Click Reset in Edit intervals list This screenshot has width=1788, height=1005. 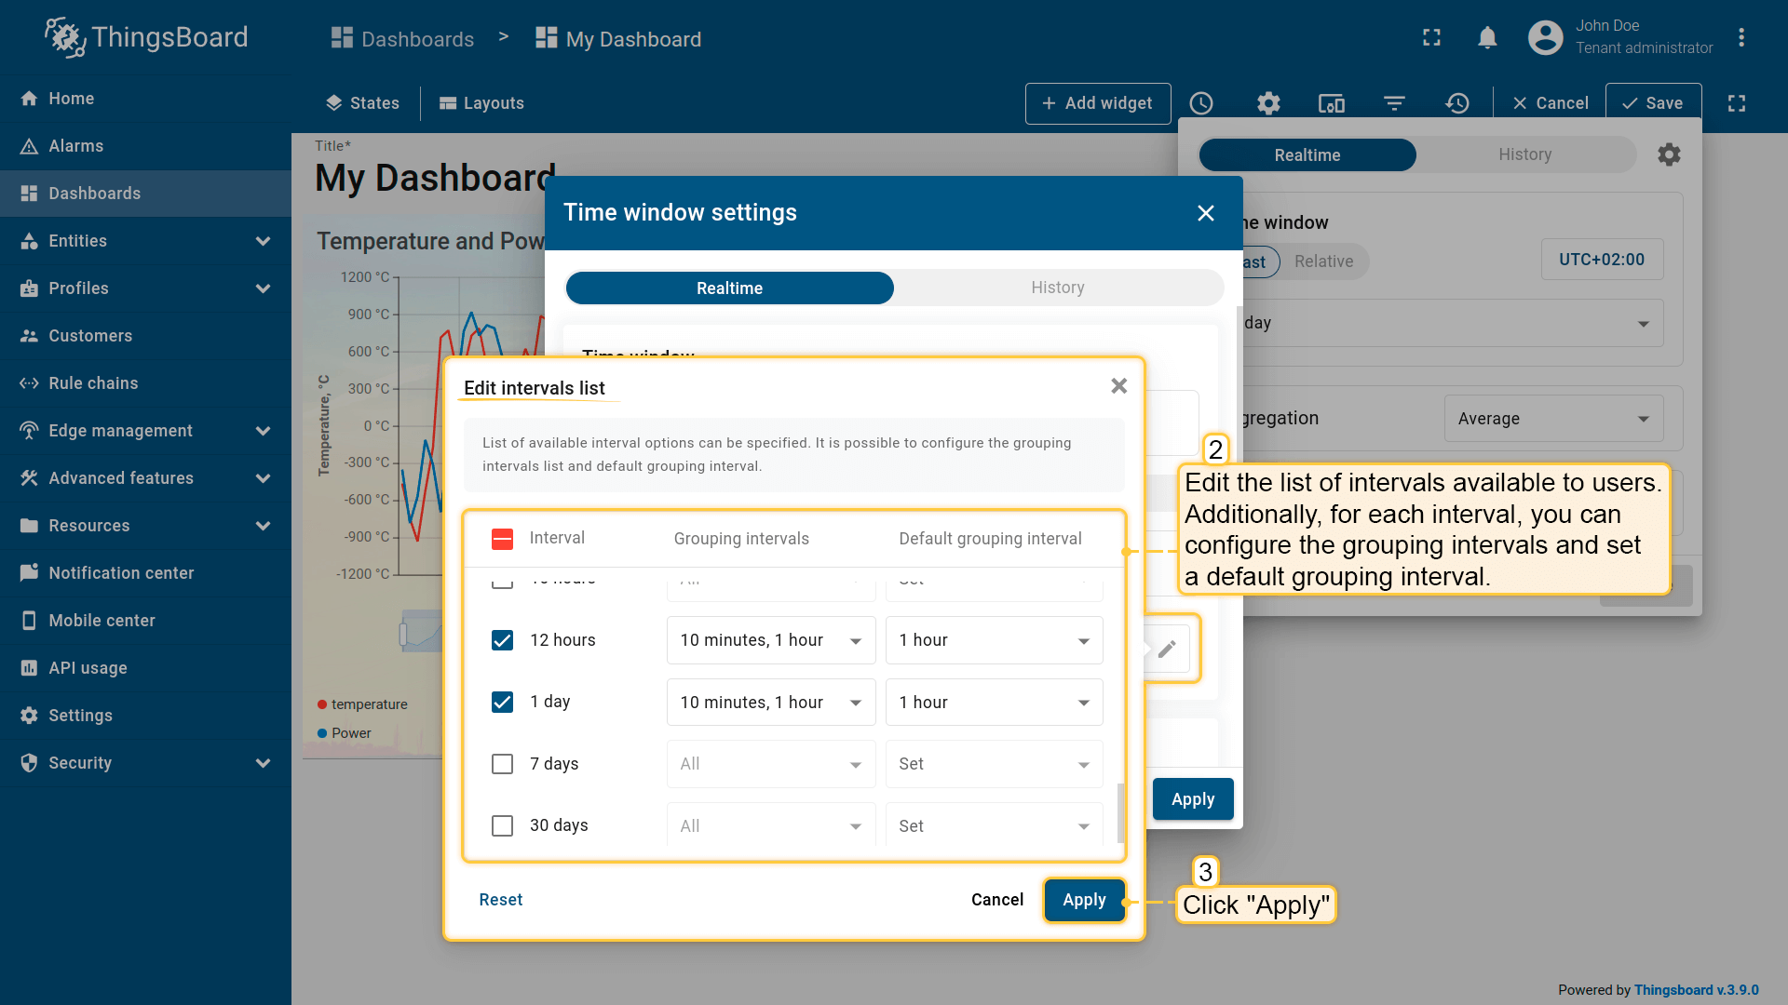pos(500,900)
